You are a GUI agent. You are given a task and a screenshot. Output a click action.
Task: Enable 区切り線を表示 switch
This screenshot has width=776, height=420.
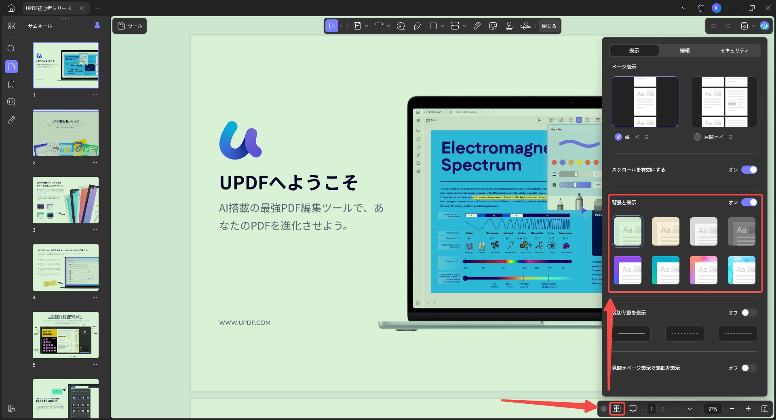coord(749,313)
